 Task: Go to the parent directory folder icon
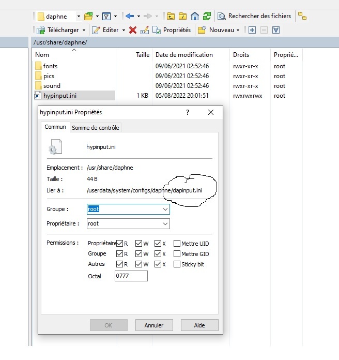tap(171, 17)
